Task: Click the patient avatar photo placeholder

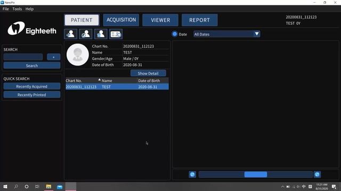Action: click(x=78, y=55)
